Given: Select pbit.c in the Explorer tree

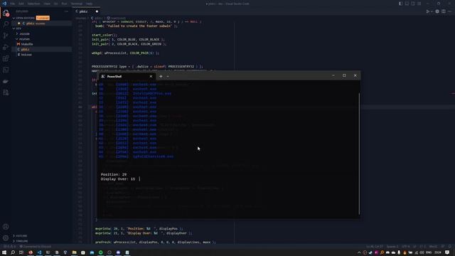Looking at the screenshot, I should click(x=41, y=49).
